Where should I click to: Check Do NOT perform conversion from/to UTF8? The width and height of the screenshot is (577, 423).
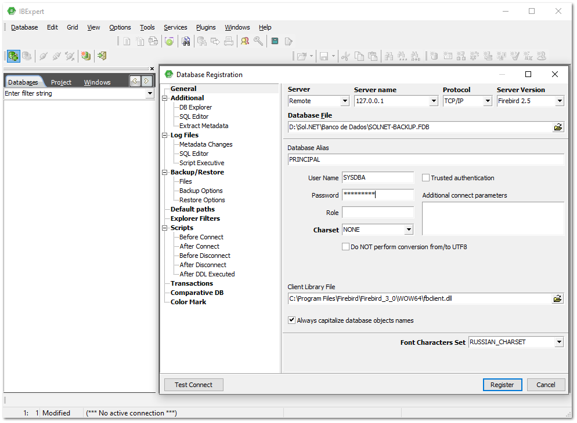click(x=346, y=247)
